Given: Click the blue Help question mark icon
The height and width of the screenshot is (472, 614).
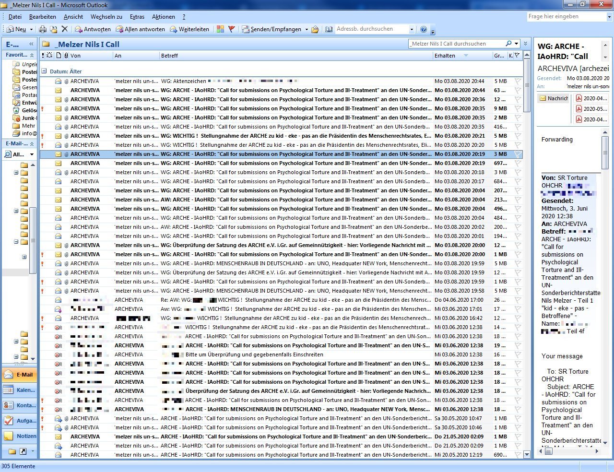Looking at the screenshot, I should coord(424,29).
